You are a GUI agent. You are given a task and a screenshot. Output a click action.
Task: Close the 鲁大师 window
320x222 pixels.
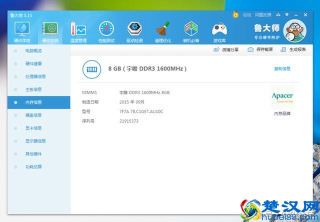pyautogui.click(x=305, y=14)
